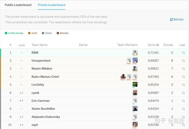Open RBM team member avatar

pyautogui.click(x=135, y=52)
